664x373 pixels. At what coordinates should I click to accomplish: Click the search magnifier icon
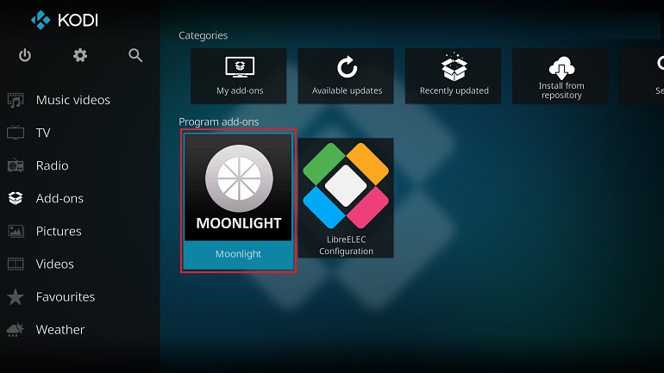tap(135, 55)
